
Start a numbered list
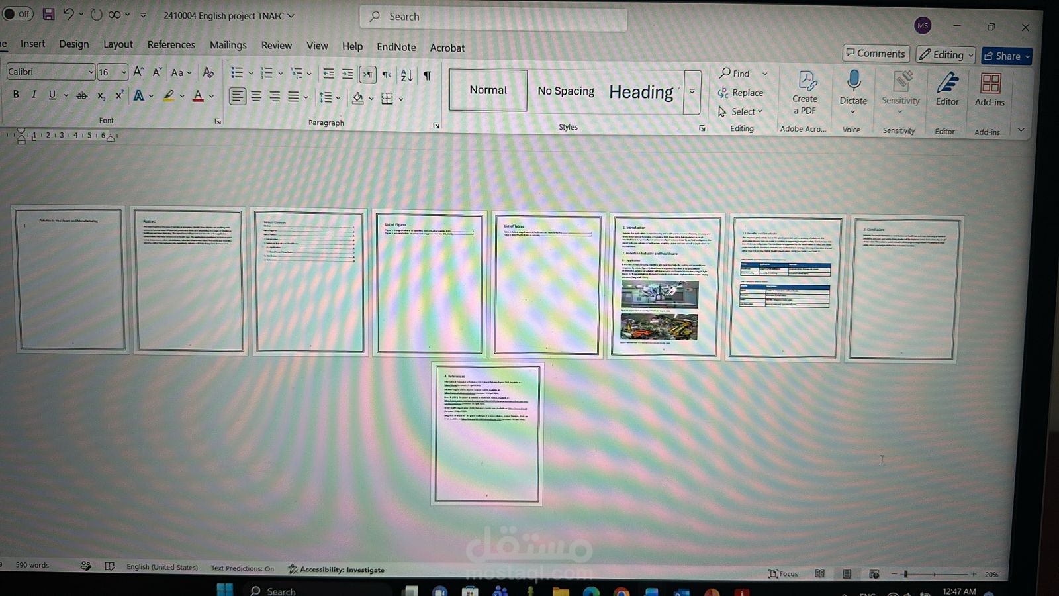tap(267, 73)
